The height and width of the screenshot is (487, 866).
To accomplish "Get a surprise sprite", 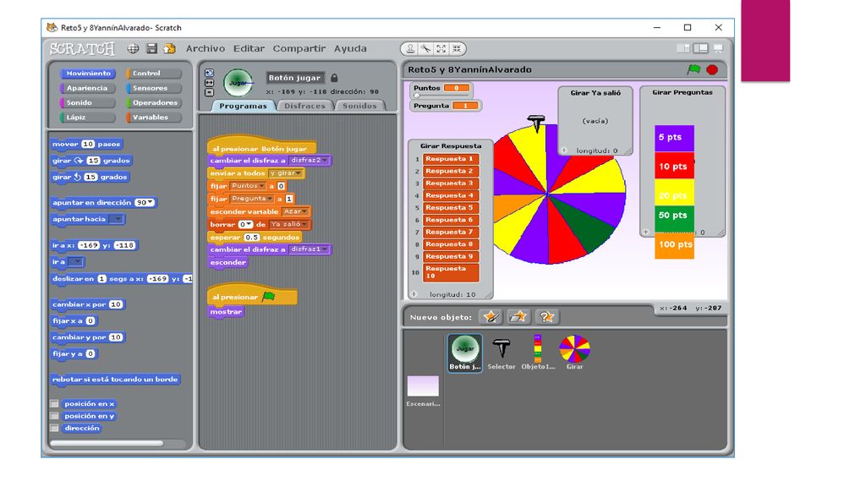I will click(547, 317).
